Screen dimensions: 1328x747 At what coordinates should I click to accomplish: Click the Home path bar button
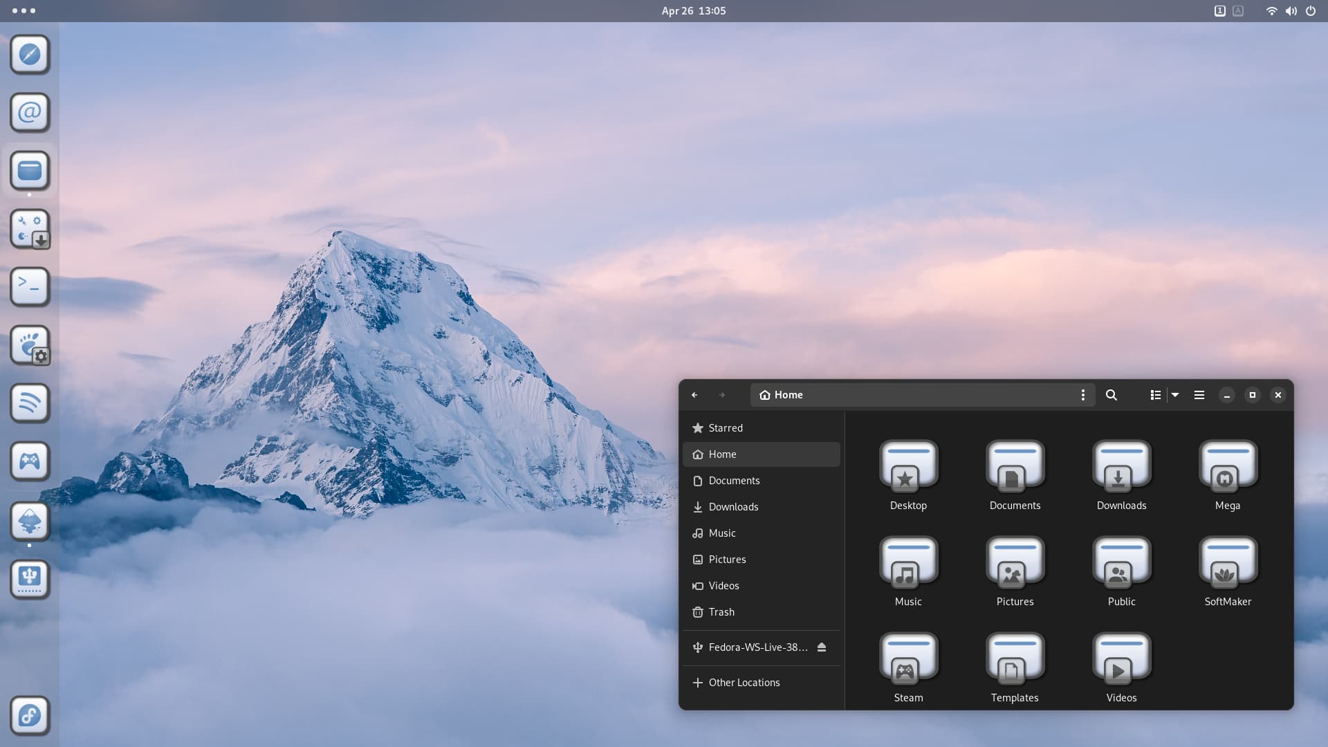tap(782, 395)
